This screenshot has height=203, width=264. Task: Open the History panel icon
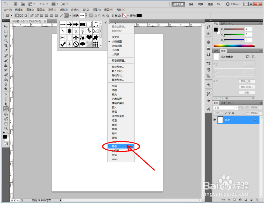(x=209, y=27)
